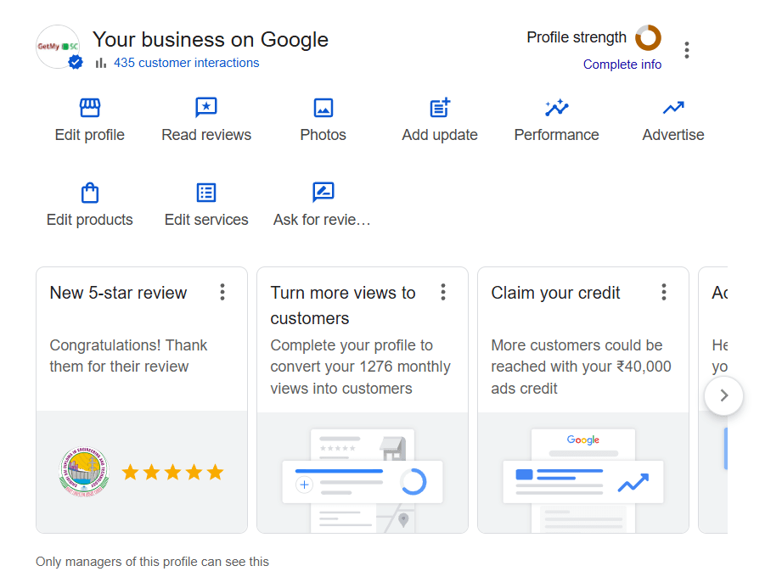
Task: Click the Claim your credit title
Action: coord(555,293)
